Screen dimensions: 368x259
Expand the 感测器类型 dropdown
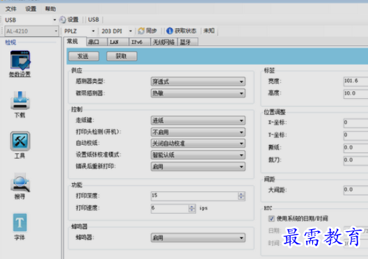pyautogui.click(x=198, y=81)
